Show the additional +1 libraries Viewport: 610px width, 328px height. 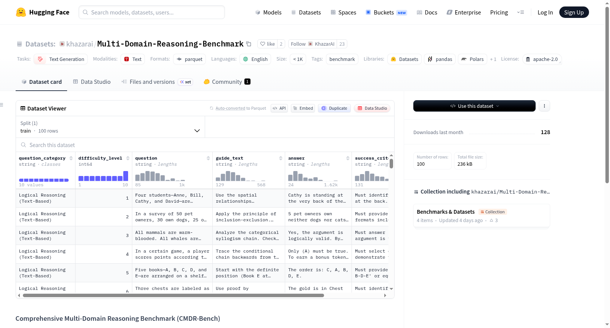tap(493, 59)
